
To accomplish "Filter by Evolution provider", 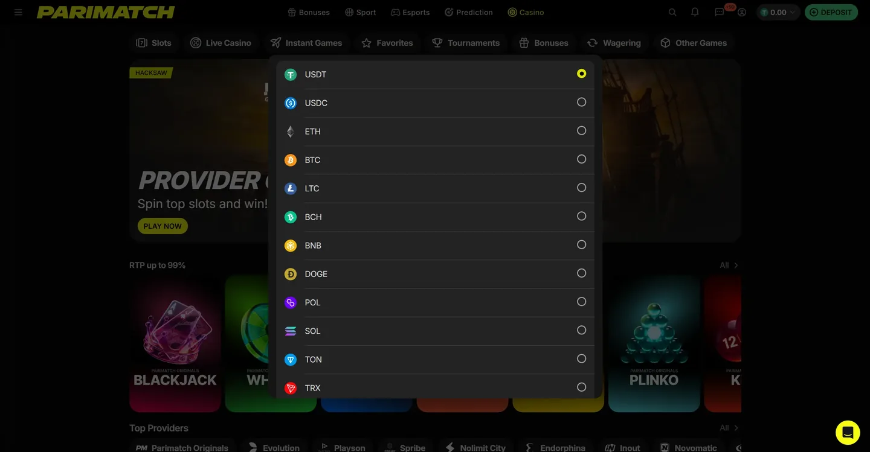I will [274, 448].
